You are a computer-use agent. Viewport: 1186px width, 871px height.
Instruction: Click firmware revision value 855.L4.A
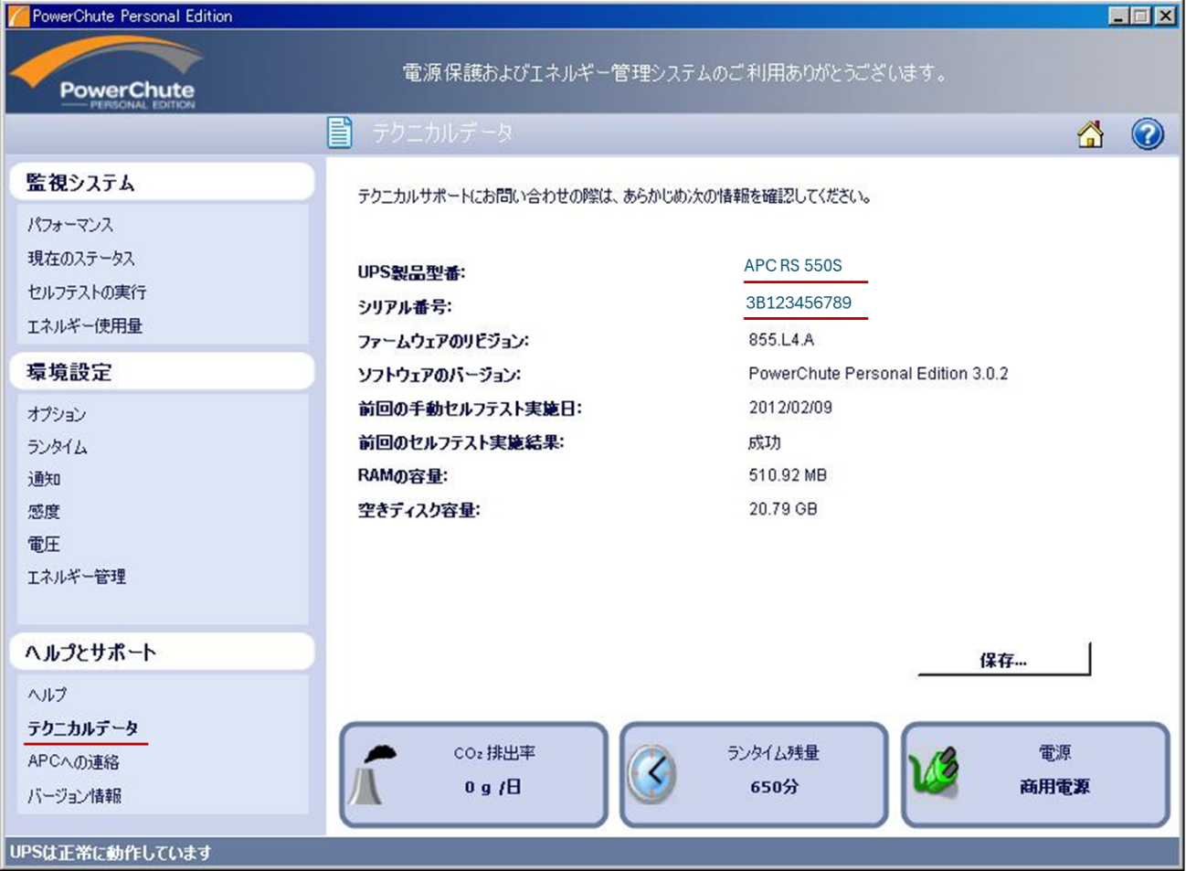(x=781, y=340)
